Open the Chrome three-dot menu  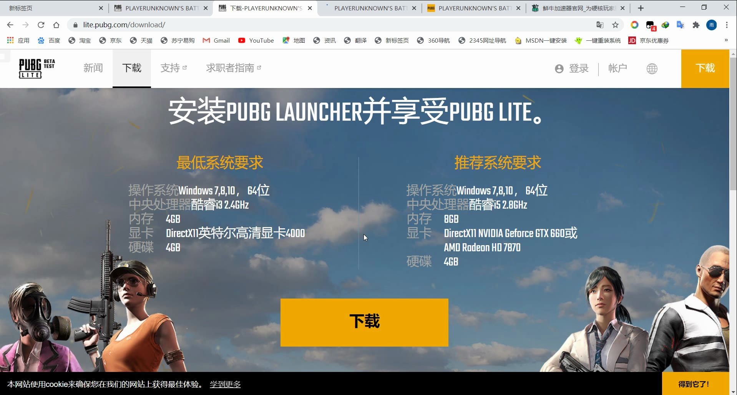coord(727,25)
